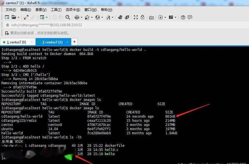This screenshot has width=249, height=164.
Task: Expand the Properties dropdown arrow
Action: point(46,17)
